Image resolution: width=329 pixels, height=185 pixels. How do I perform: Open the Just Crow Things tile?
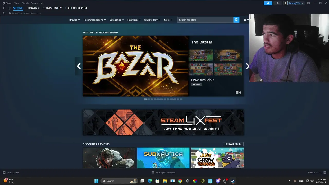pos(217,158)
